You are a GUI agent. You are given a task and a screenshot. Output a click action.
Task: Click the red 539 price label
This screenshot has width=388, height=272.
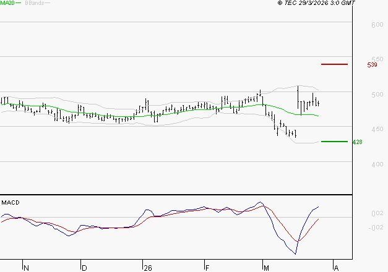pyautogui.click(x=372, y=65)
